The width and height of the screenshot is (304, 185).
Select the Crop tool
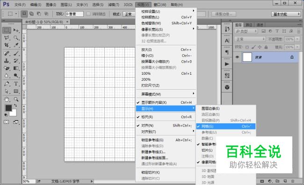pos(7,45)
